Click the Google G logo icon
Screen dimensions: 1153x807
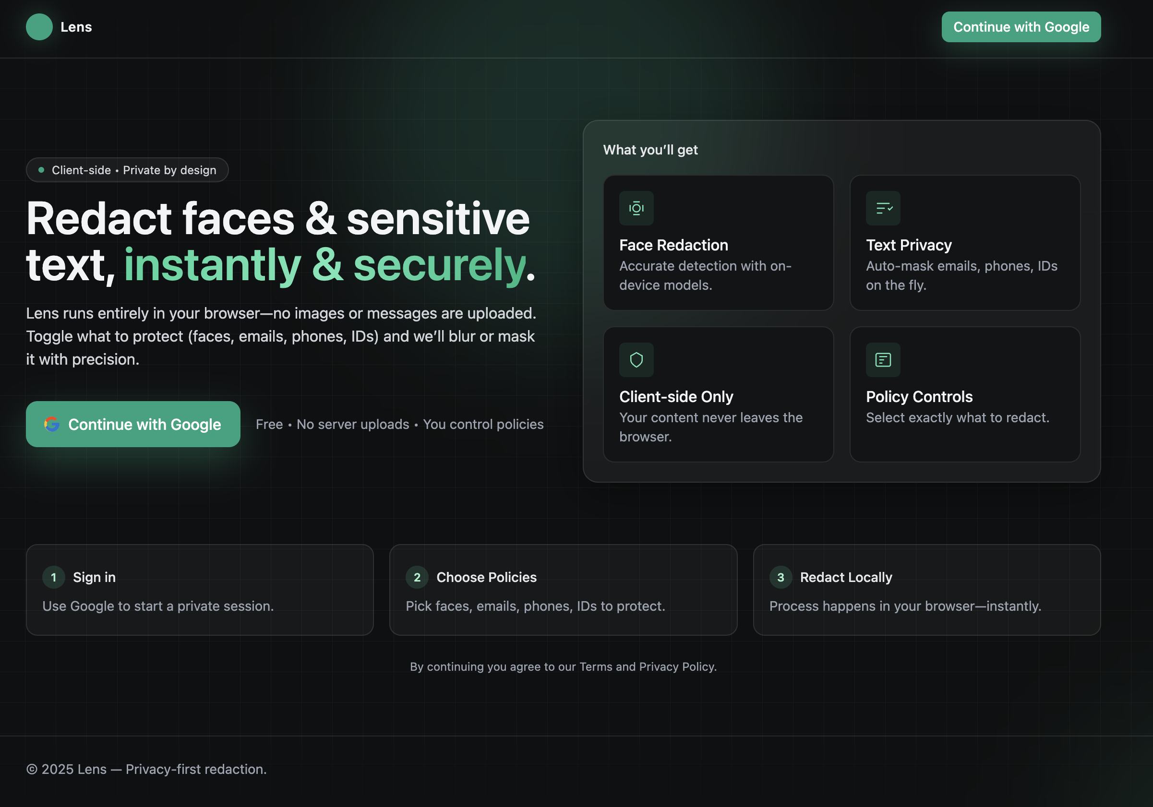click(52, 424)
